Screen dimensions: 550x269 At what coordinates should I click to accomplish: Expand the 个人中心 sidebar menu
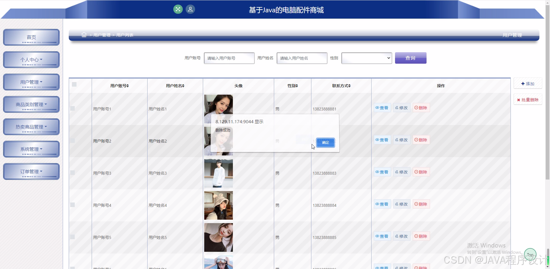pyautogui.click(x=31, y=60)
